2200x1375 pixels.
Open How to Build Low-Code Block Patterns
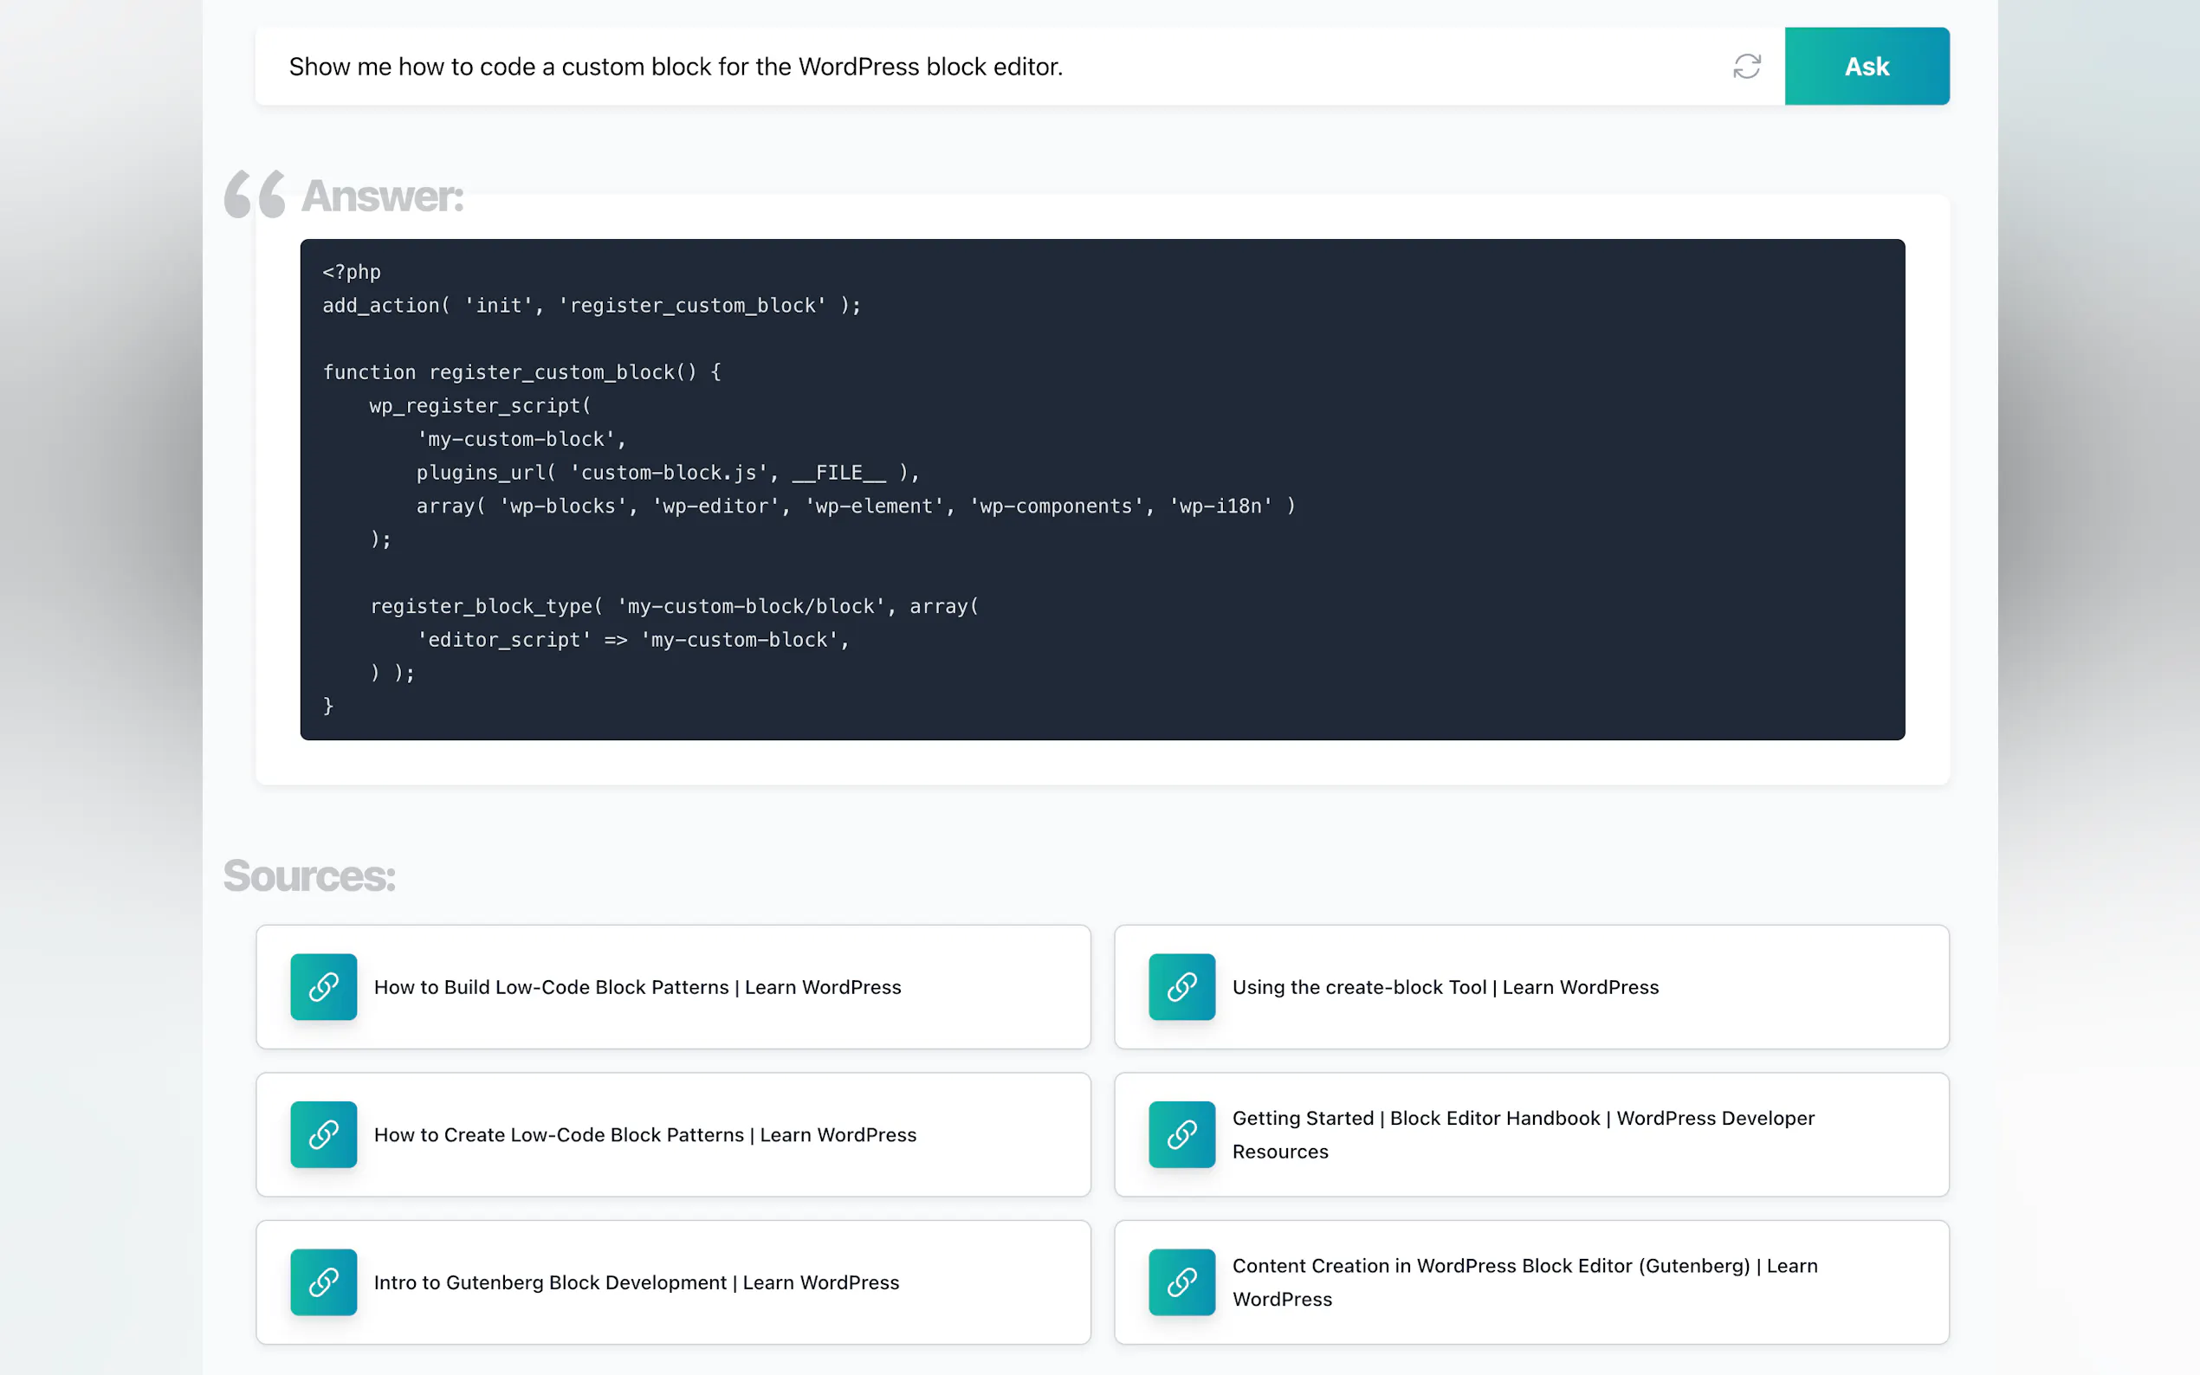point(637,987)
